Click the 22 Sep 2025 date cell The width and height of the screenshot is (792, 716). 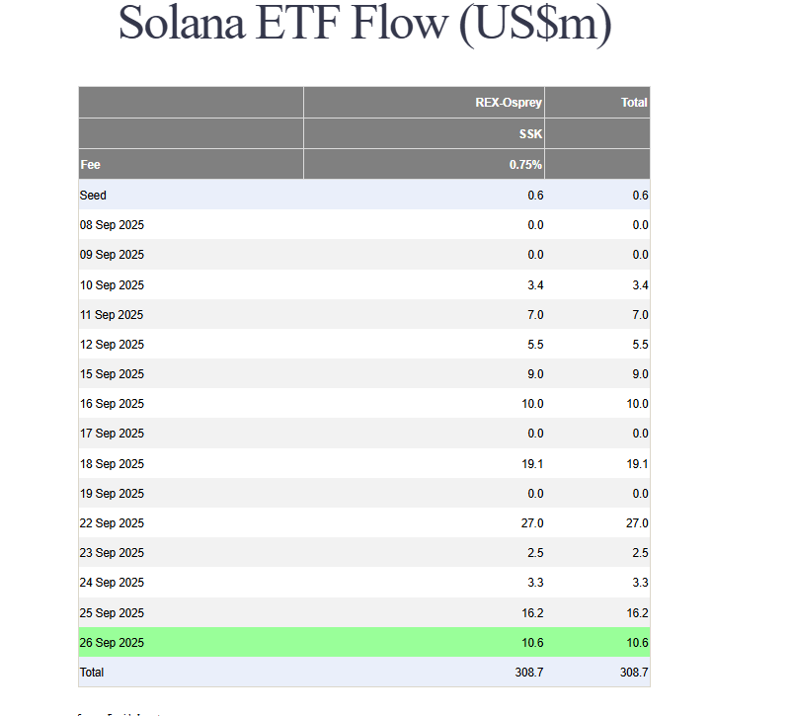[x=112, y=523]
